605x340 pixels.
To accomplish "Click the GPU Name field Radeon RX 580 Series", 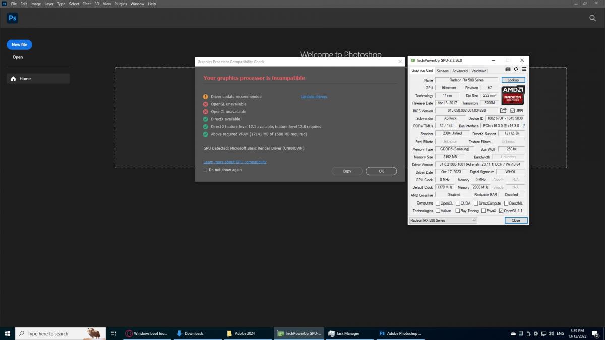I will tap(467, 80).
